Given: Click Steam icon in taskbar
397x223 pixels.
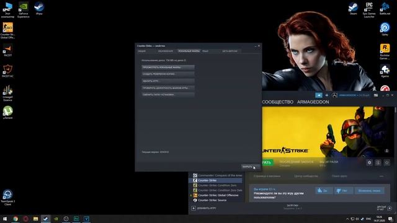Looking at the screenshot, I should pyautogui.click(x=46, y=219).
